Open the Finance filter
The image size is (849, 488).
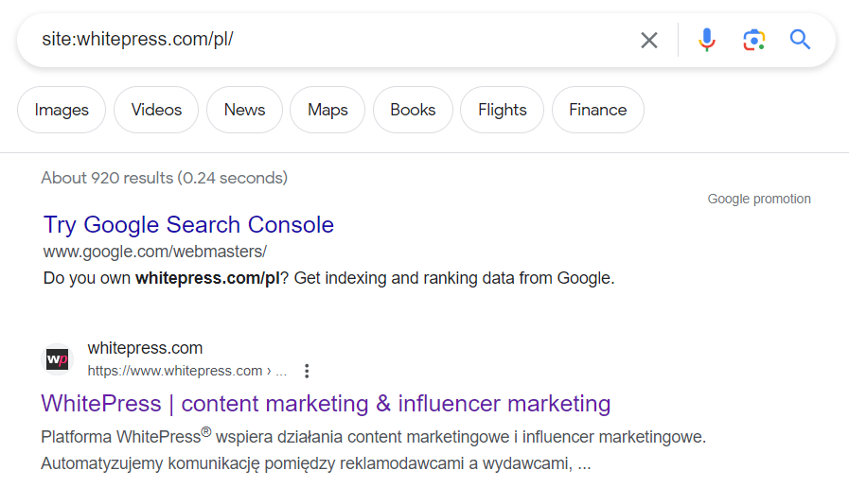click(598, 110)
